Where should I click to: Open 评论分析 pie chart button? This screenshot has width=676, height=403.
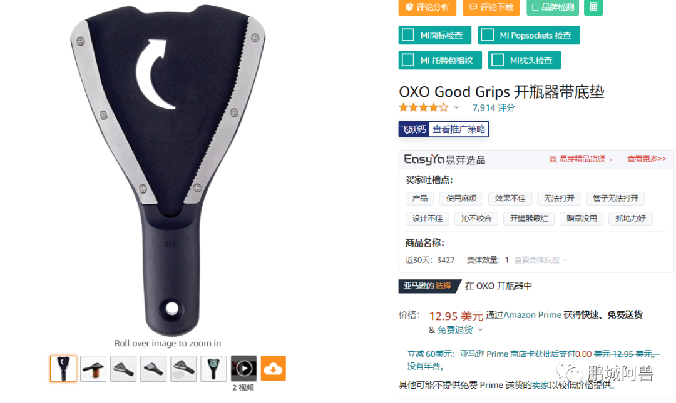[x=409, y=6]
